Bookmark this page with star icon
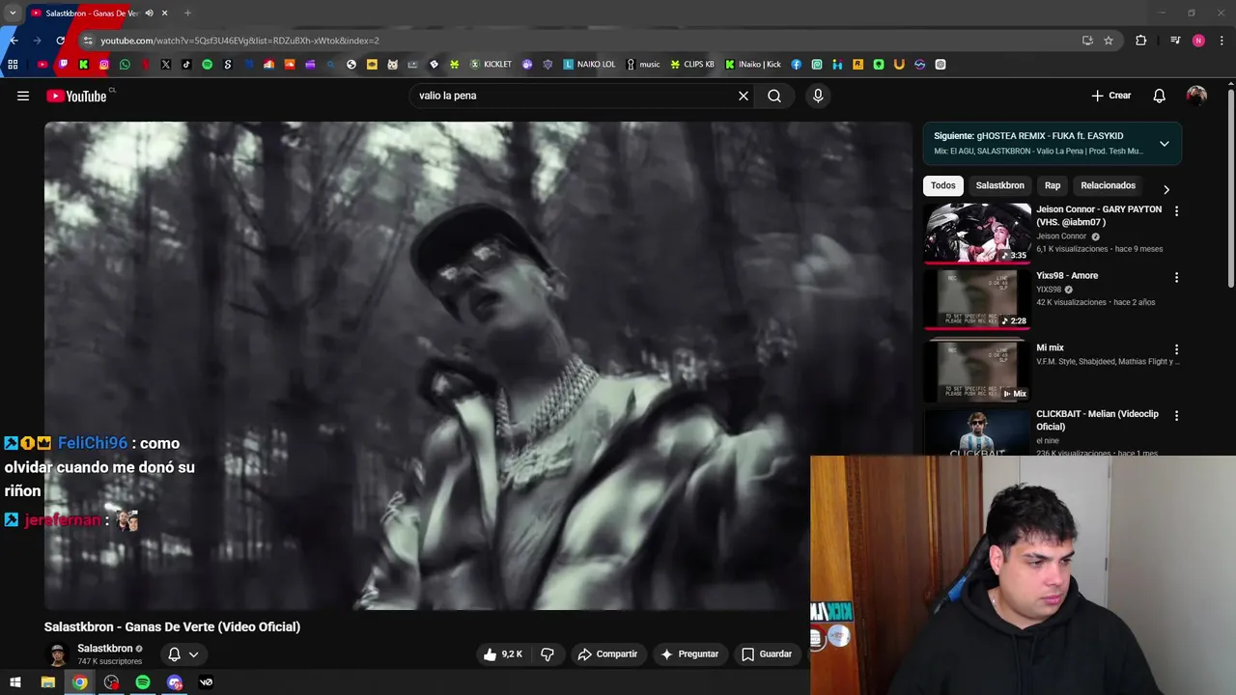Viewport: 1236px width, 695px height. (1109, 41)
